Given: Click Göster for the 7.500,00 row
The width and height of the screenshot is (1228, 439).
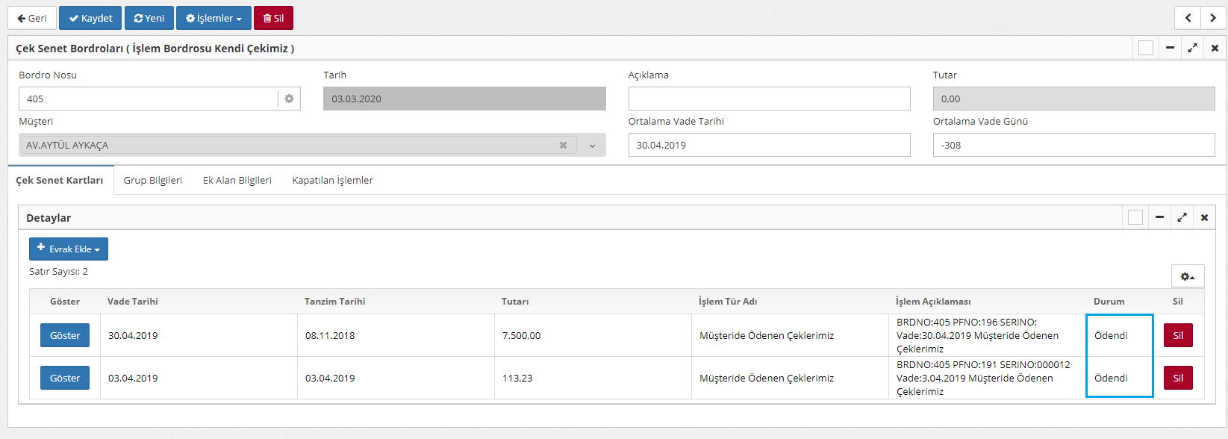Looking at the screenshot, I should coord(65,335).
